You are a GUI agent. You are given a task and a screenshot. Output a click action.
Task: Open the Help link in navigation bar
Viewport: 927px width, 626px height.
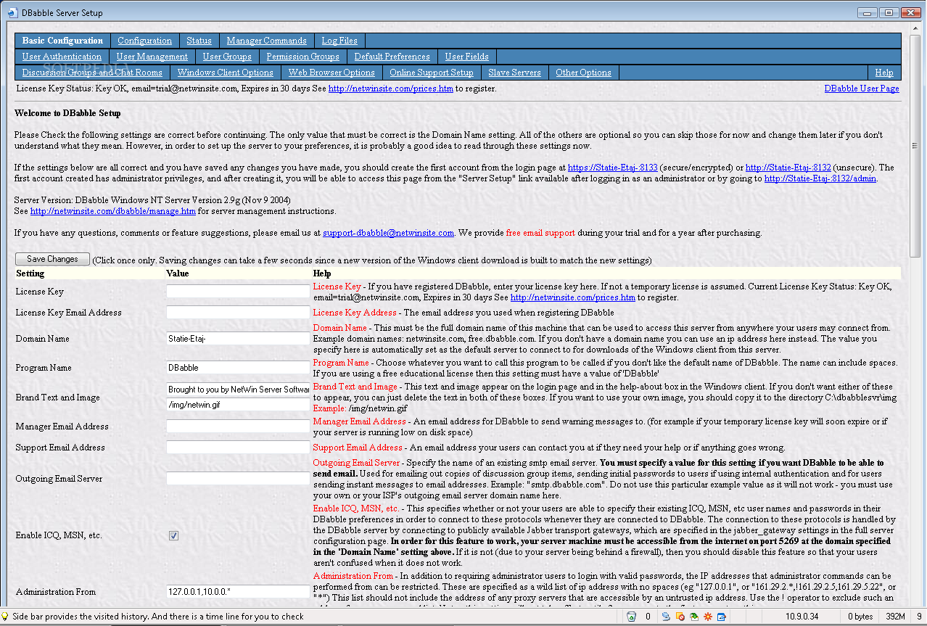pos(883,73)
